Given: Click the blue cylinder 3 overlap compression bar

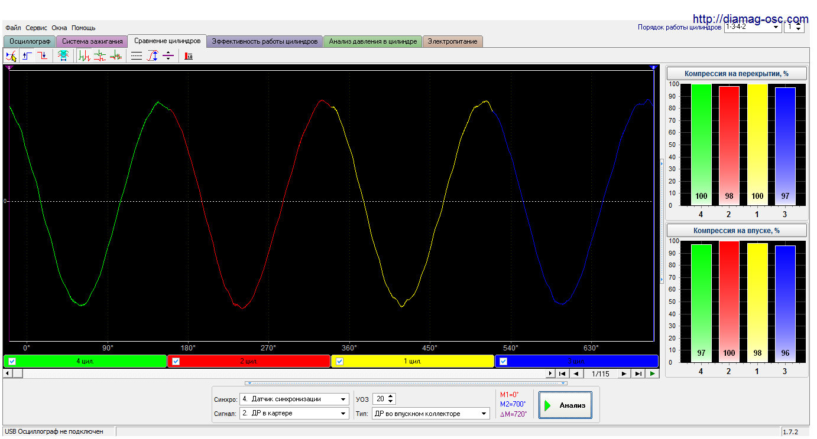Looking at the screenshot, I should pos(785,146).
